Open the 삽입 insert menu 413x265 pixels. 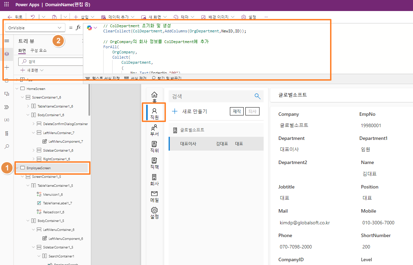(x=84, y=17)
